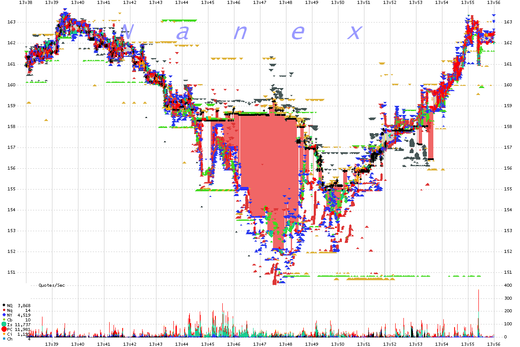
Task: Click the 157 price label on right axis
Action: pos(508,147)
